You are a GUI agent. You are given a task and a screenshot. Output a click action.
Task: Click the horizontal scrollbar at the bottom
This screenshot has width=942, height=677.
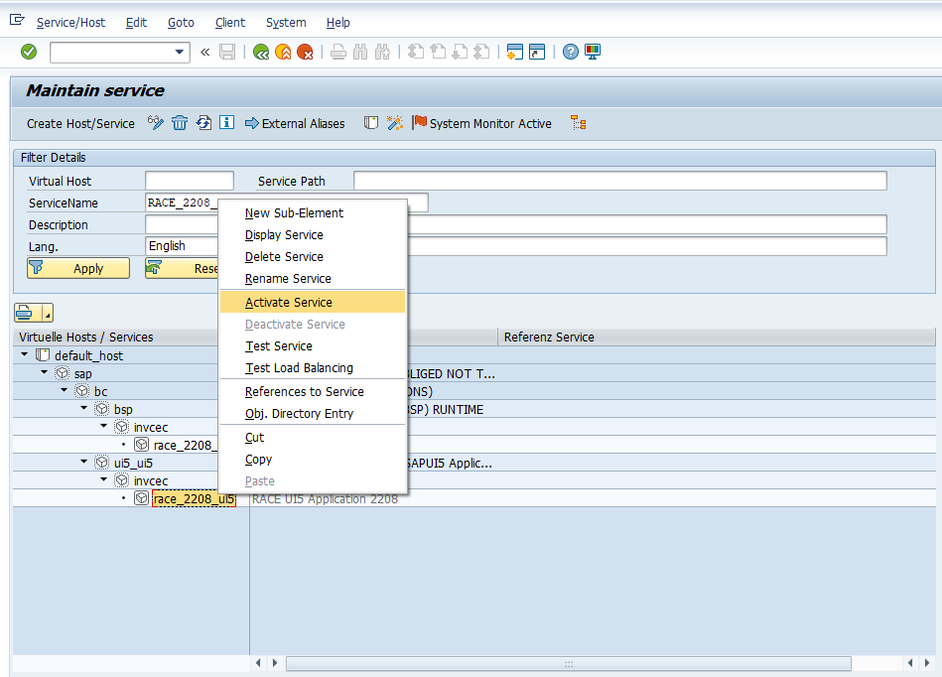(x=570, y=663)
